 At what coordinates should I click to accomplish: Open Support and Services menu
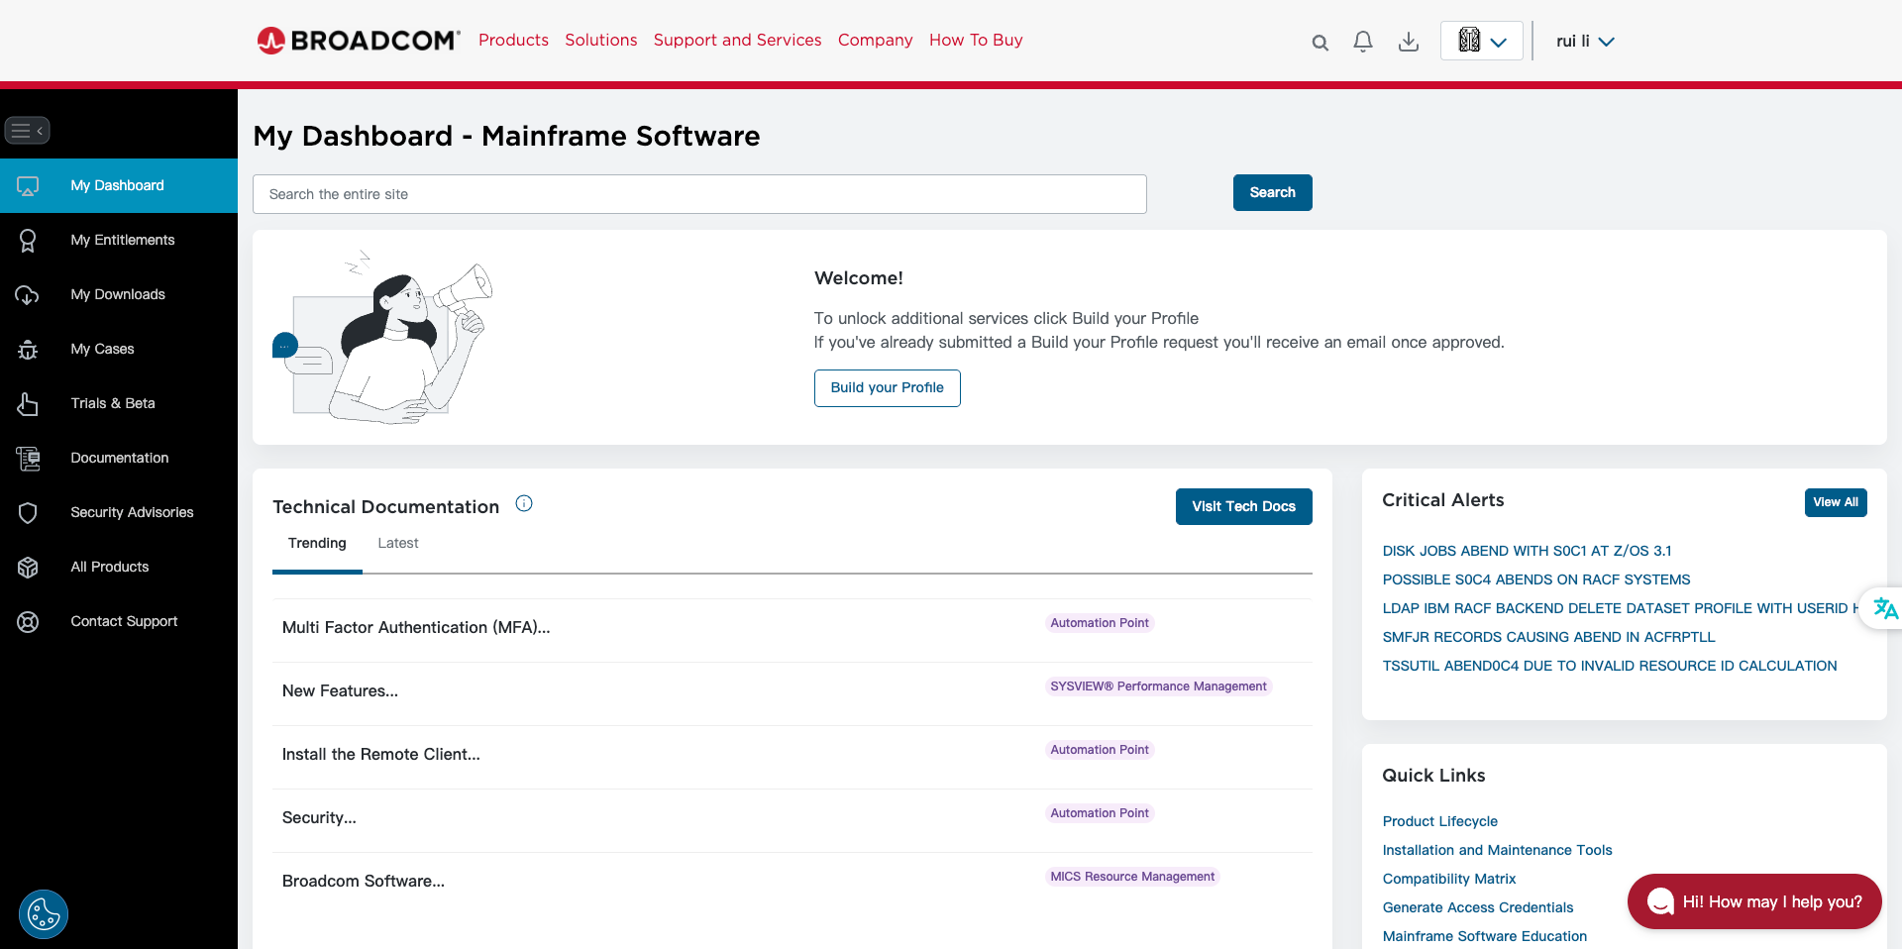coord(738,41)
